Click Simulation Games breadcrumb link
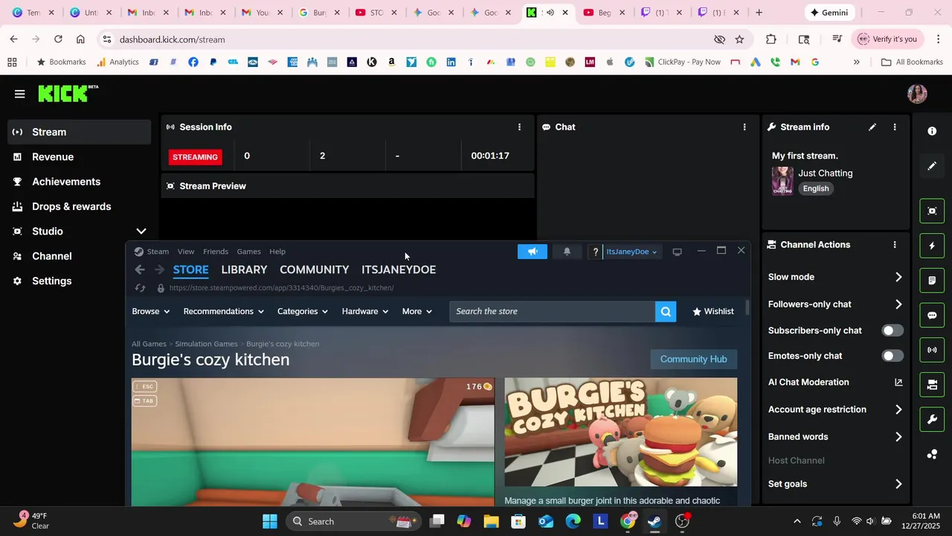The image size is (952, 536). [206, 344]
